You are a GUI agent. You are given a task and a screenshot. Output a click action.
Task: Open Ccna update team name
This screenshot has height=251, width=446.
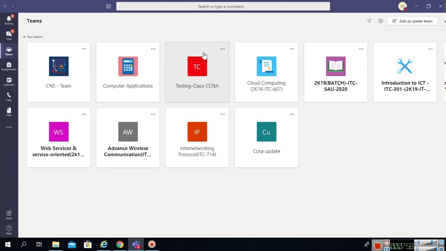pos(267,151)
